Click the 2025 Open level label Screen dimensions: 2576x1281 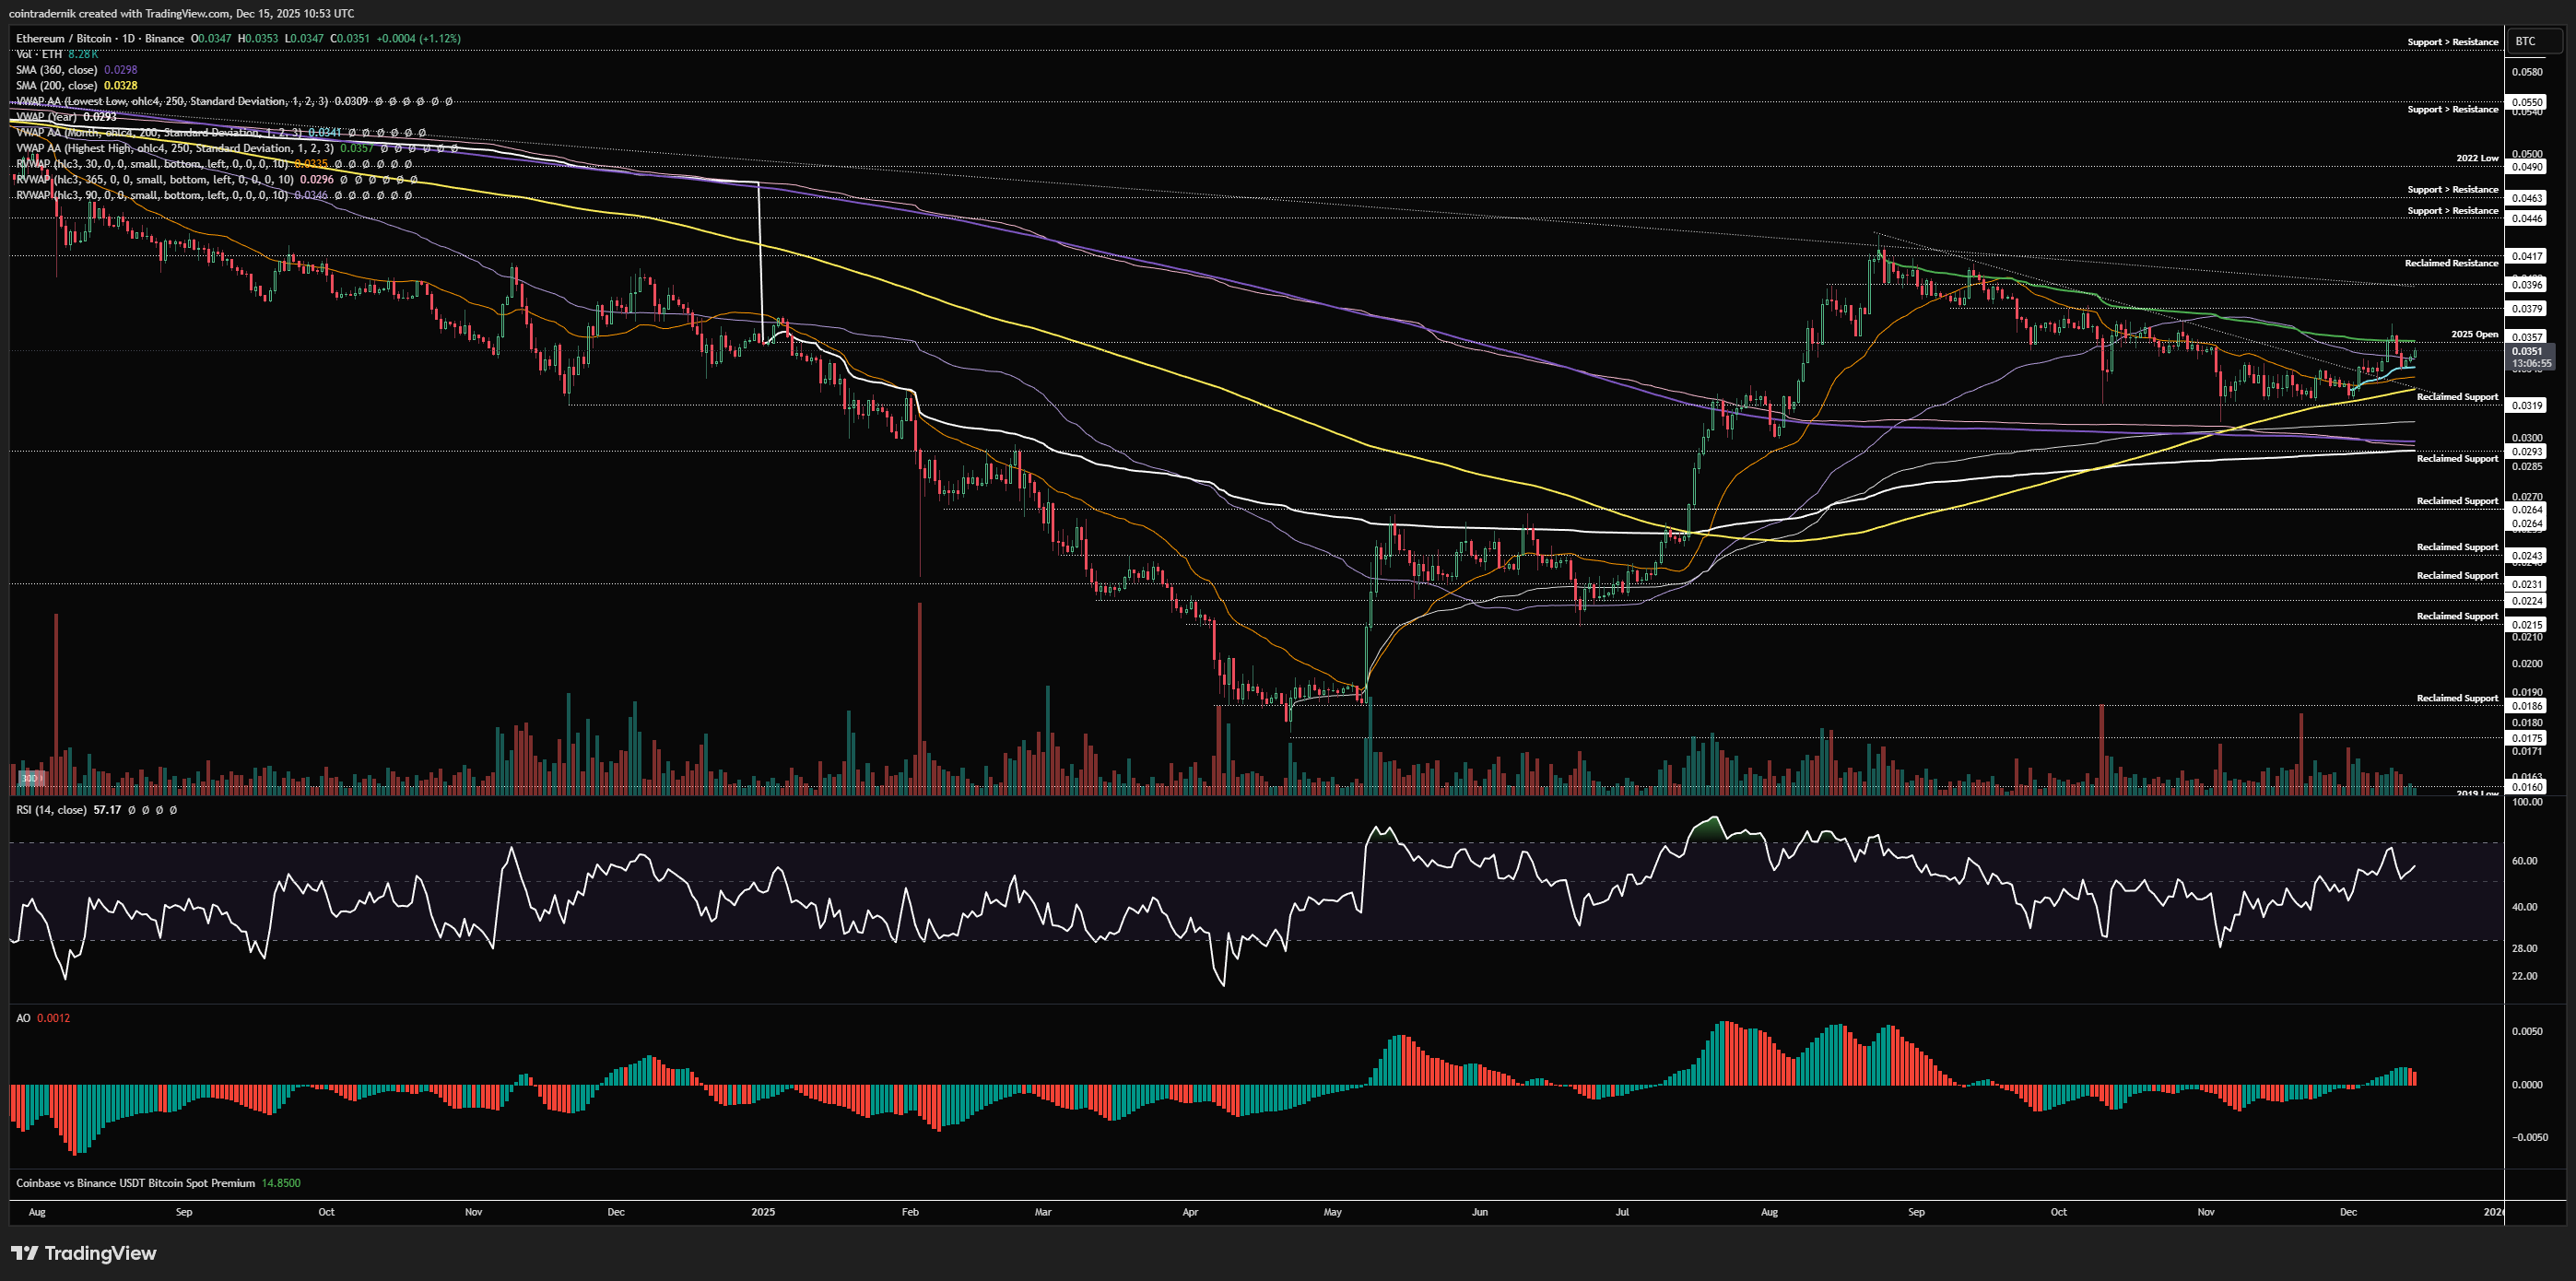[2474, 334]
